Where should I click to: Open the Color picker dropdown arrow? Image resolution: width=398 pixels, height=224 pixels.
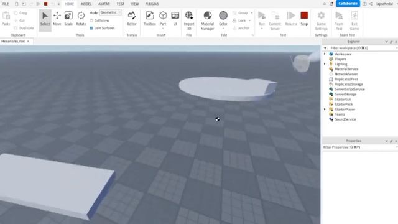coord(223,28)
